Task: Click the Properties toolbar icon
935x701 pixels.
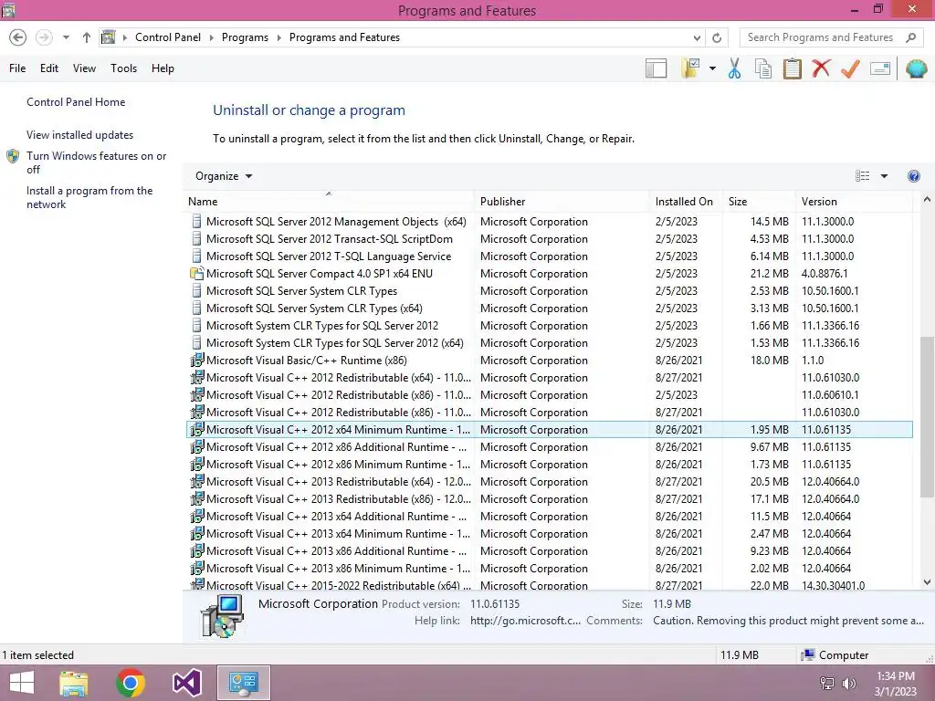Action: (x=880, y=68)
